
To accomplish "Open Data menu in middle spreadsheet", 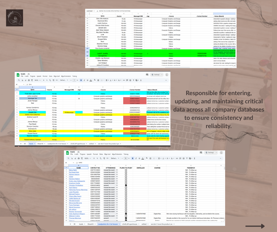I will (x=50, y=76).
